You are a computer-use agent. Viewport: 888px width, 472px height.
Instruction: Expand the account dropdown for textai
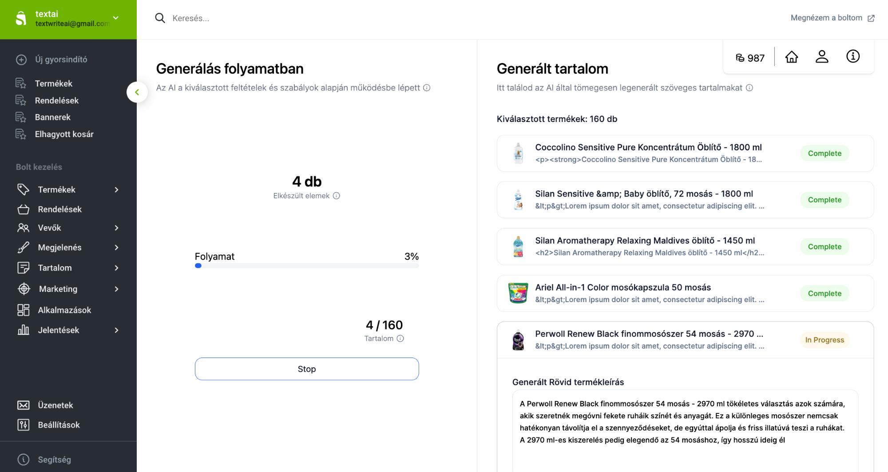point(116,18)
